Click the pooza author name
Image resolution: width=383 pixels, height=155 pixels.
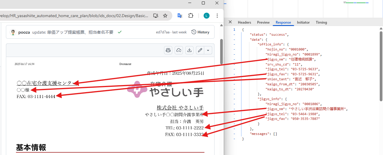24,32
